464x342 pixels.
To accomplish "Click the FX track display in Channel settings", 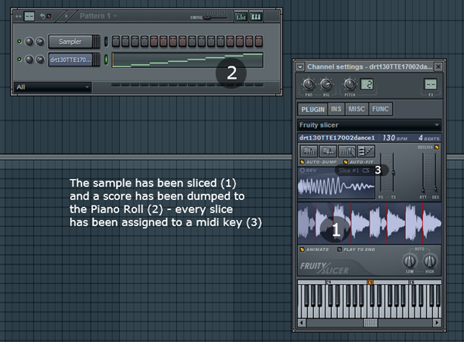I will point(430,84).
